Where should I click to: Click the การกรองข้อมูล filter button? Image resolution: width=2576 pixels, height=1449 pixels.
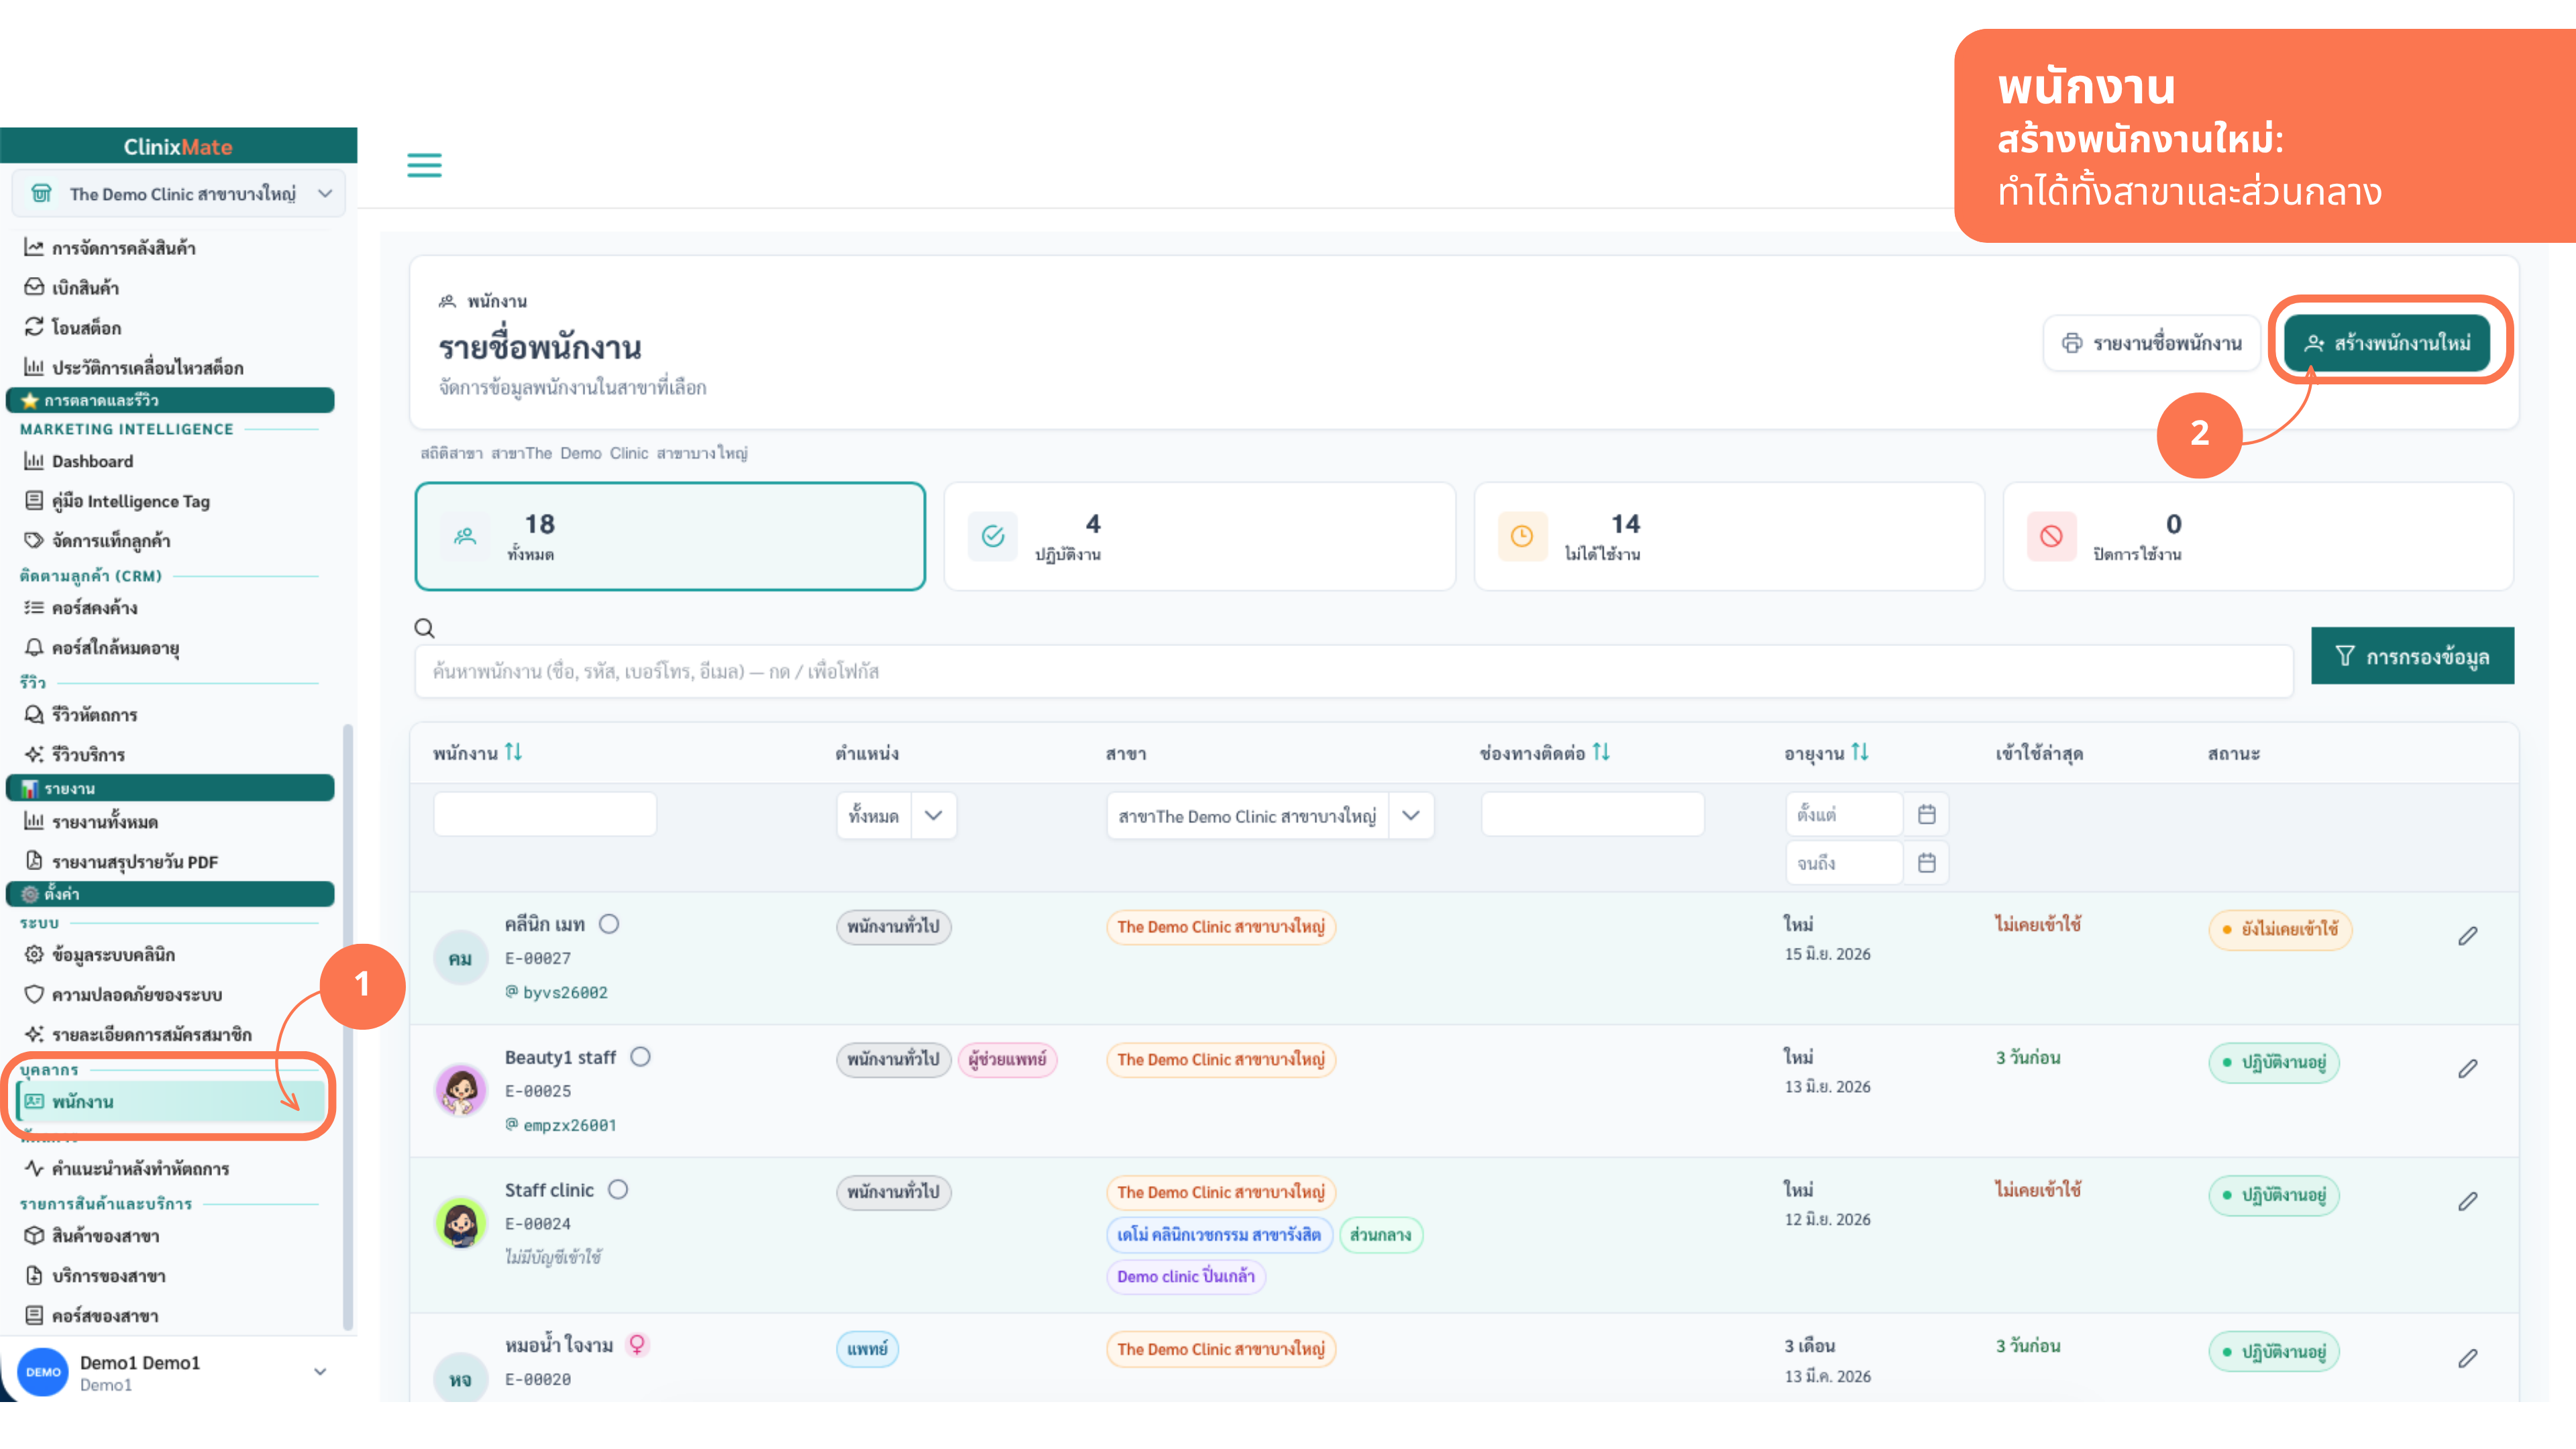(x=2412, y=657)
